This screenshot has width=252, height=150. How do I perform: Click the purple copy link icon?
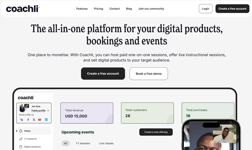point(22,120)
